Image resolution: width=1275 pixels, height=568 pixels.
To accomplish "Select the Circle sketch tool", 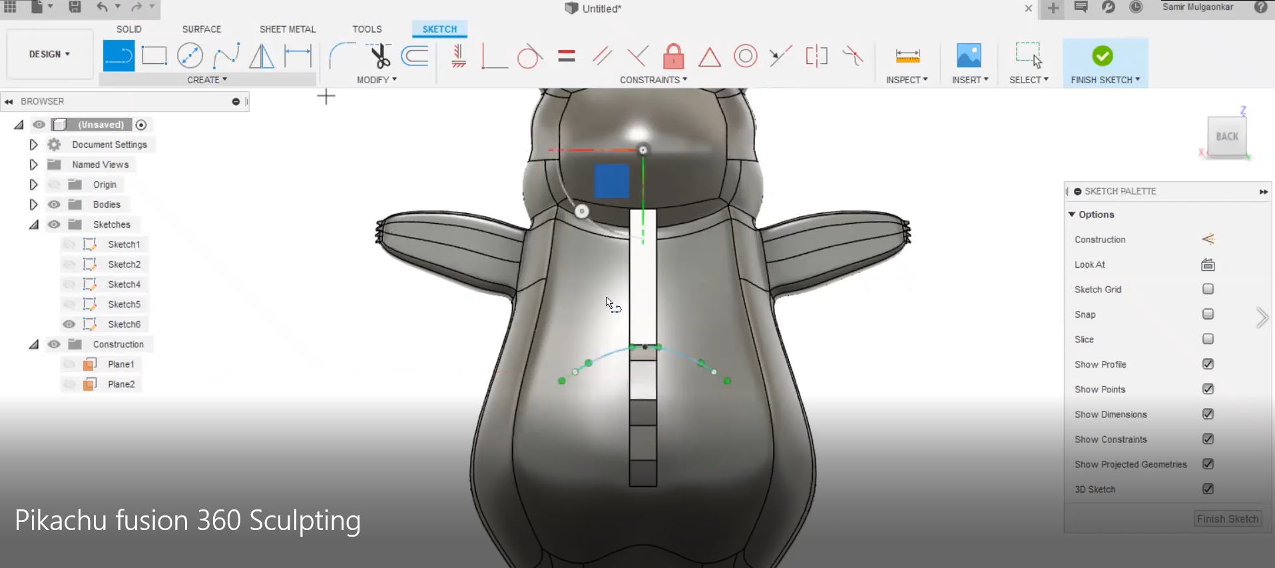I will [x=190, y=56].
